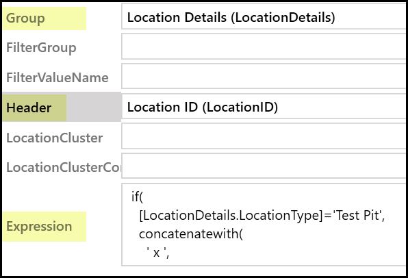Click the Group field showing Location Details

264,17
